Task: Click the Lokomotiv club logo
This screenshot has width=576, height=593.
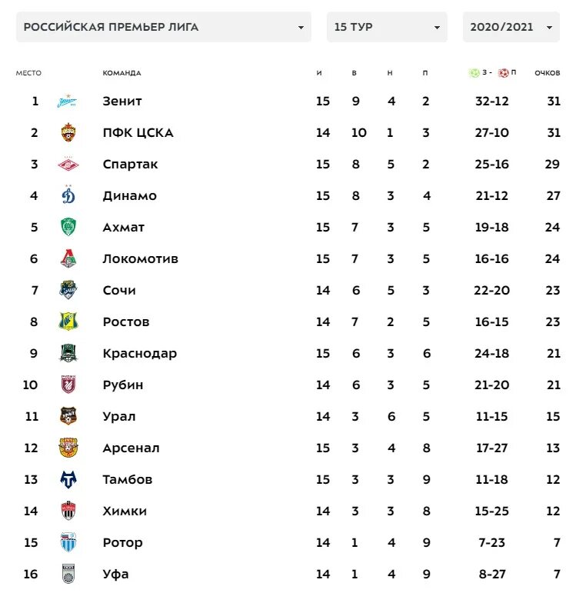Action: [x=68, y=259]
